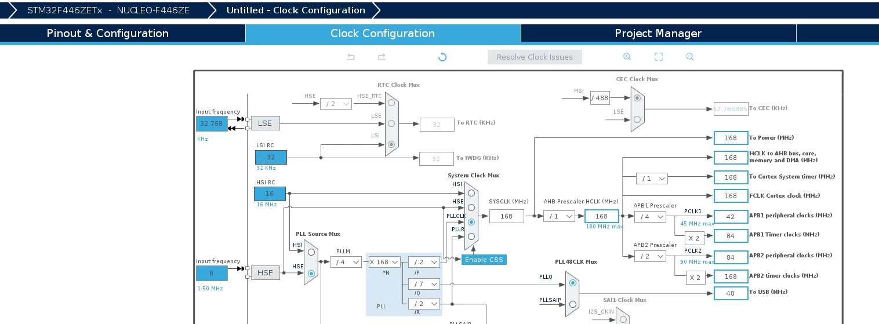Open the /Q divider dropdown showing /7
879x324 pixels.
424,284
